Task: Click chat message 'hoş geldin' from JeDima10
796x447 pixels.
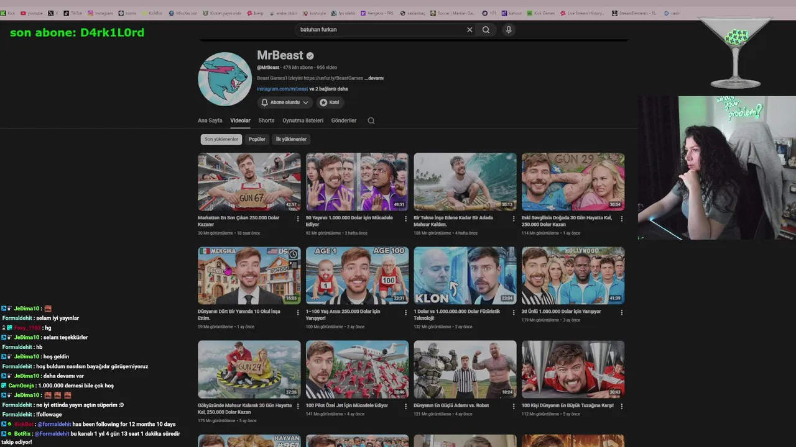Action: [x=56, y=357]
